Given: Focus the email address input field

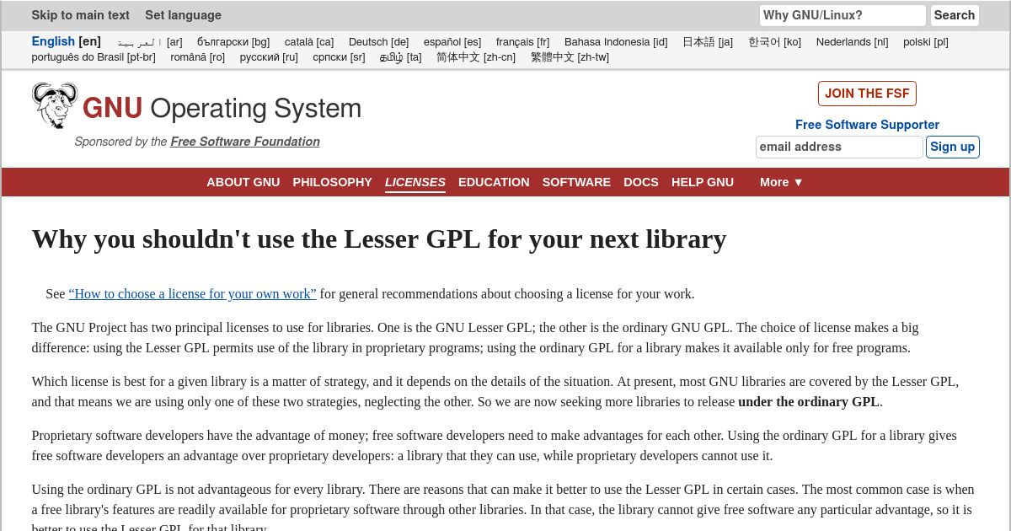Looking at the screenshot, I should [x=839, y=147].
